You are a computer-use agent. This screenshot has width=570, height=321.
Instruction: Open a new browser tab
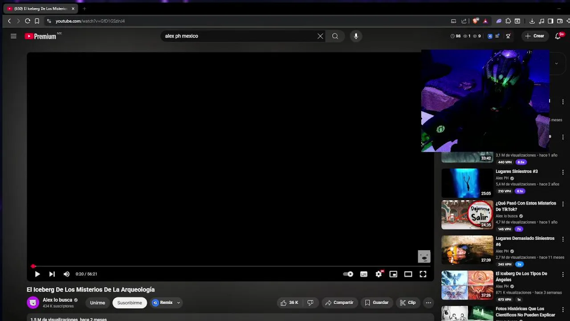point(84,8)
